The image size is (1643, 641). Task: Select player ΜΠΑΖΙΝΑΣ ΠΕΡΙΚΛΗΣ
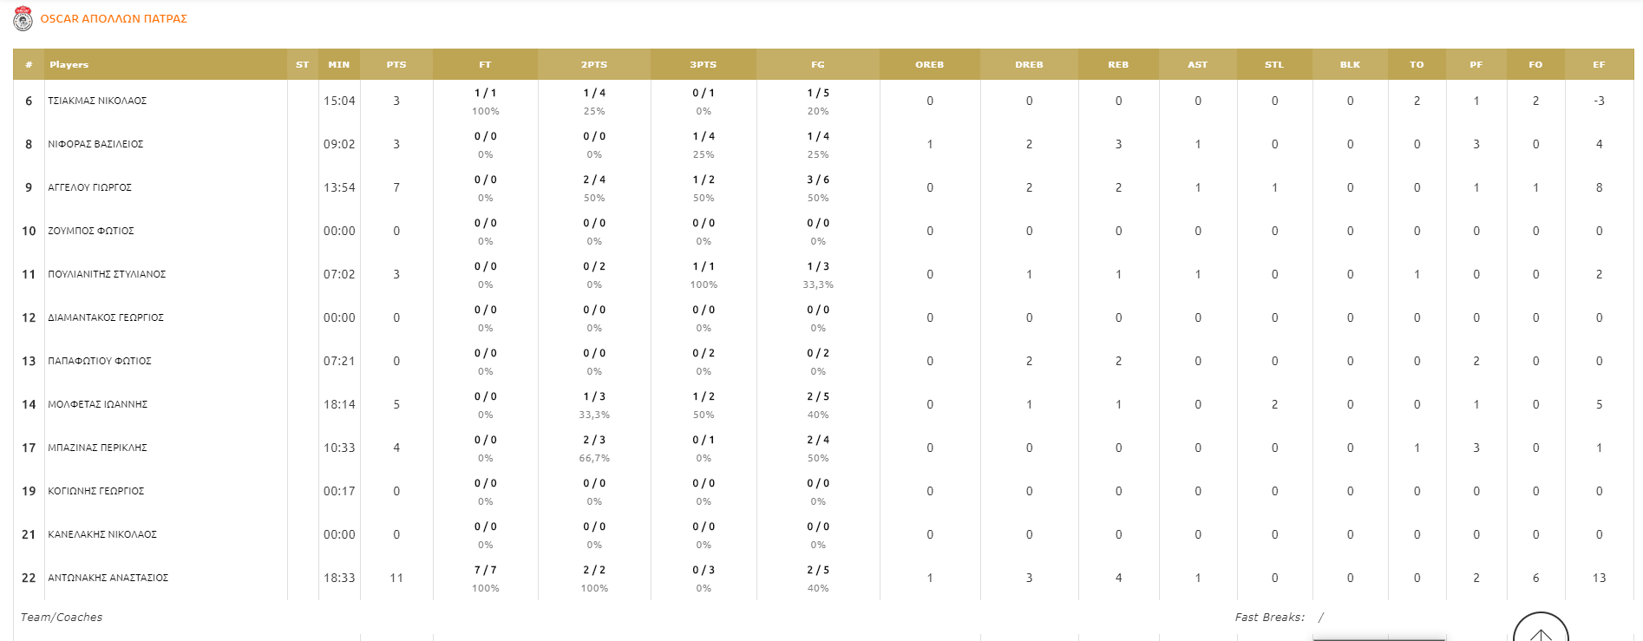97,448
